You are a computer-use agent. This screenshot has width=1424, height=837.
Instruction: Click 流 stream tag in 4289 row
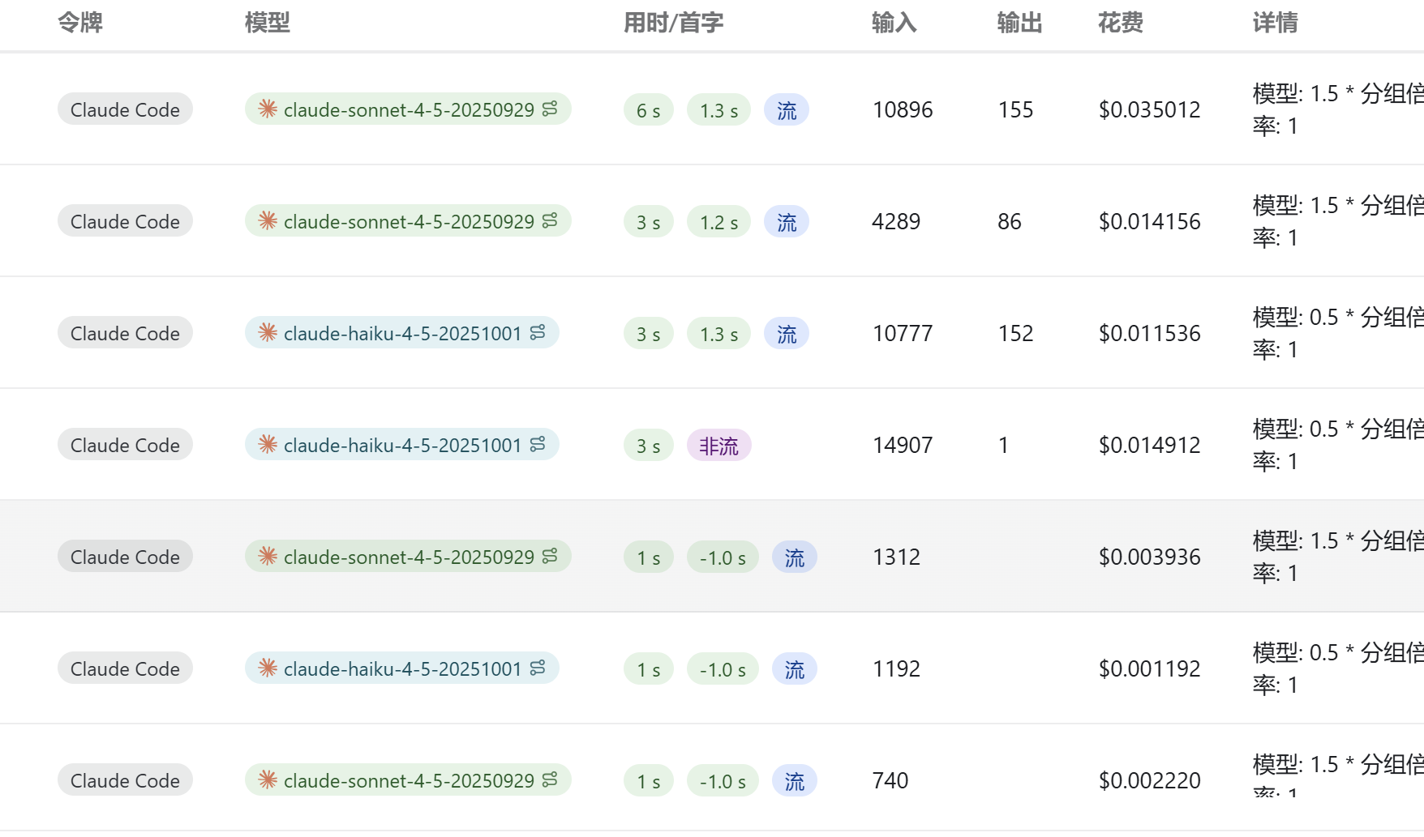787,222
